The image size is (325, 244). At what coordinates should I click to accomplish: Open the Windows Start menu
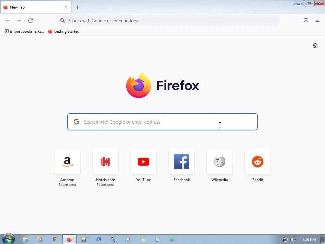pos(8,239)
